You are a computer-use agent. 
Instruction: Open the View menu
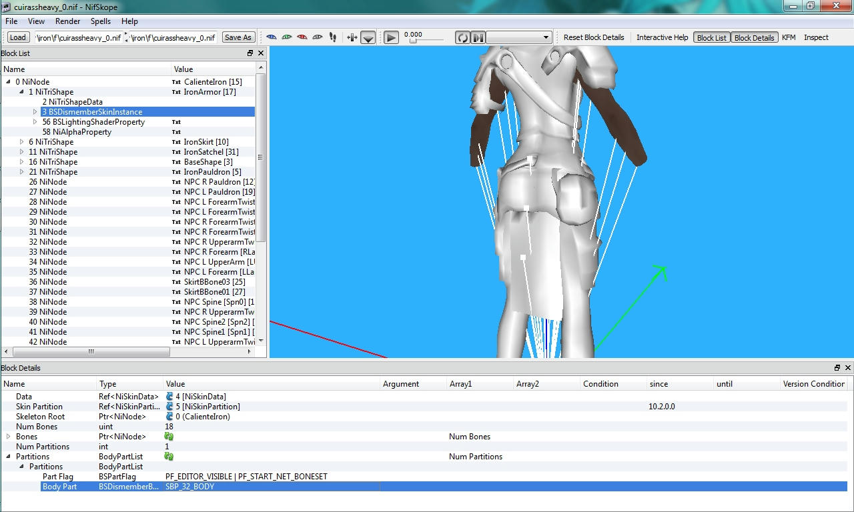(36, 21)
